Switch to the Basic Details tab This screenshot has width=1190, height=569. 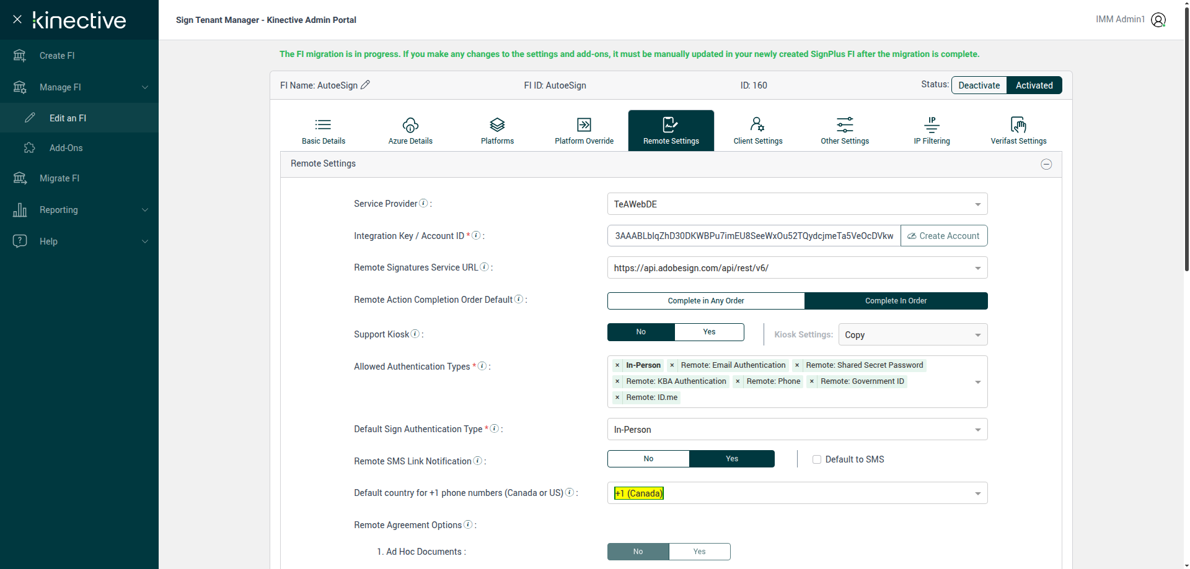pyautogui.click(x=324, y=131)
